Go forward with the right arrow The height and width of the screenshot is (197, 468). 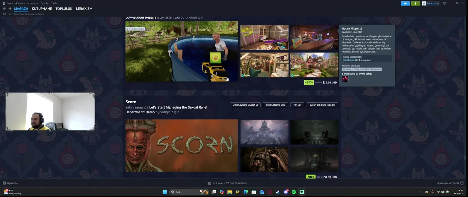point(10,9)
